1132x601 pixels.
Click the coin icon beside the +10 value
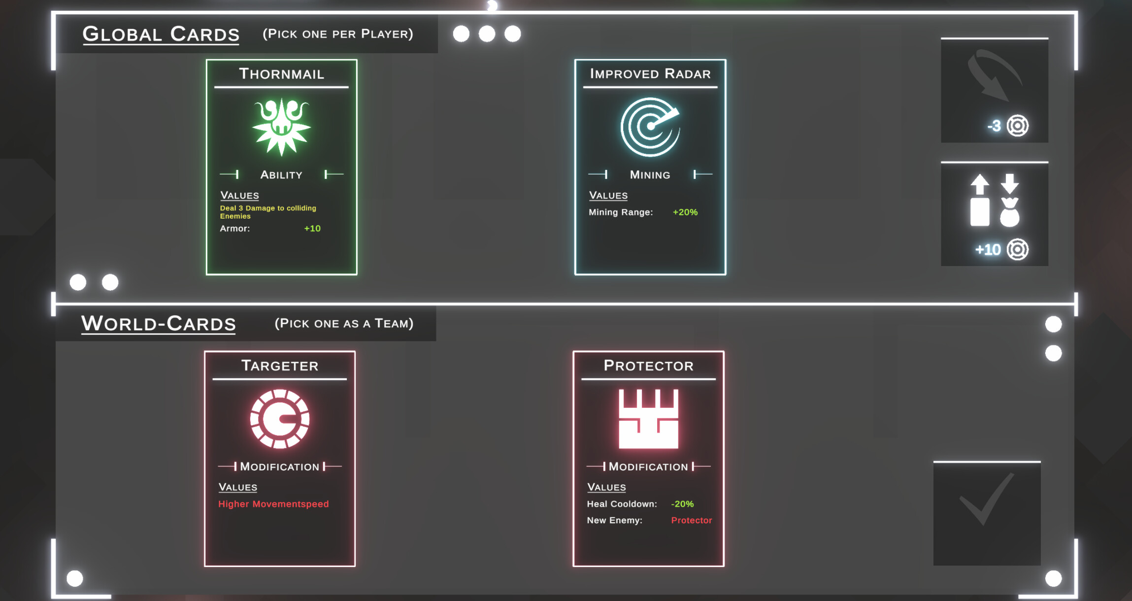pos(1017,250)
